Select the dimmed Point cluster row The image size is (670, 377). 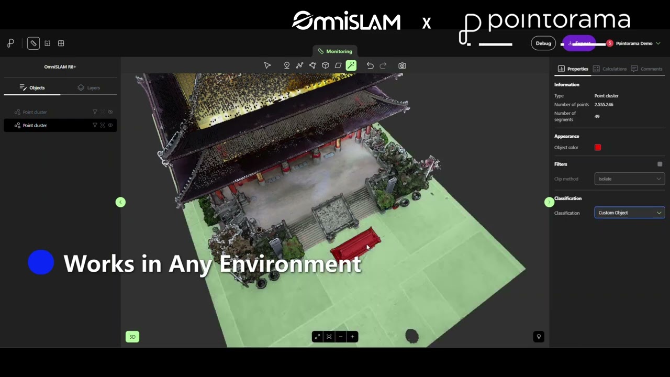tap(60, 112)
